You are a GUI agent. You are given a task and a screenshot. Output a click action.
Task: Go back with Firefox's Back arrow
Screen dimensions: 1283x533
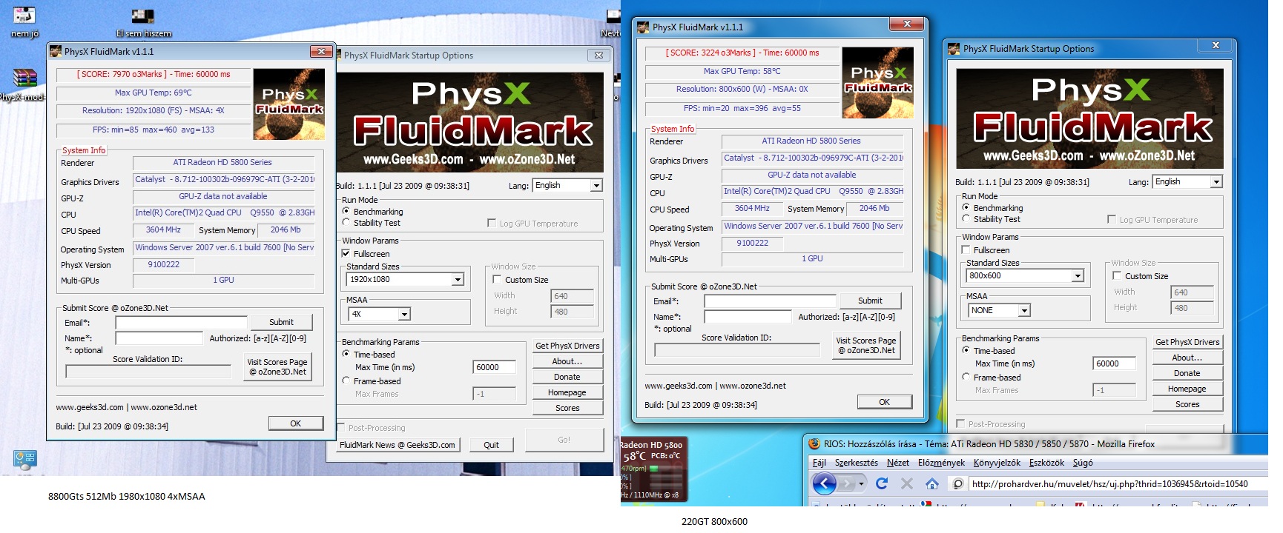[x=825, y=483]
